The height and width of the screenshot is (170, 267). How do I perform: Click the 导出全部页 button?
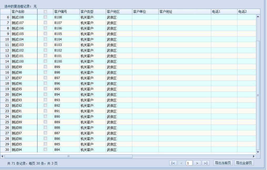tap(243, 163)
